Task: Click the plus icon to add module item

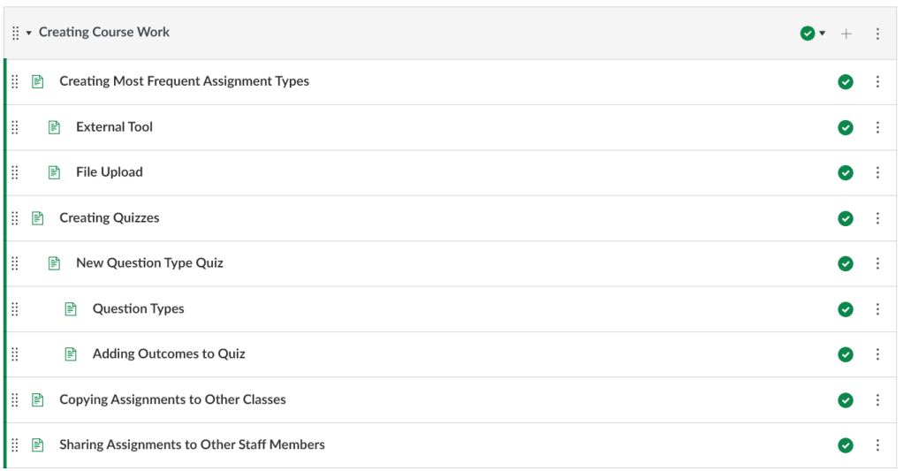Action: click(x=846, y=34)
